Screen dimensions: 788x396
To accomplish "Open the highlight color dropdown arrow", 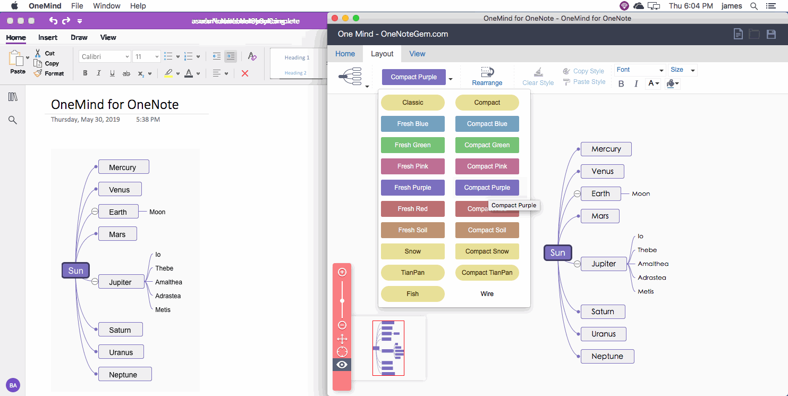I will pyautogui.click(x=178, y=74).
